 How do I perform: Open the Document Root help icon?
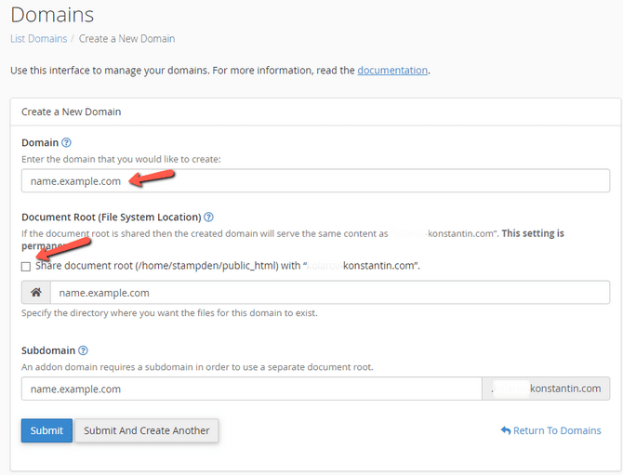209,217
